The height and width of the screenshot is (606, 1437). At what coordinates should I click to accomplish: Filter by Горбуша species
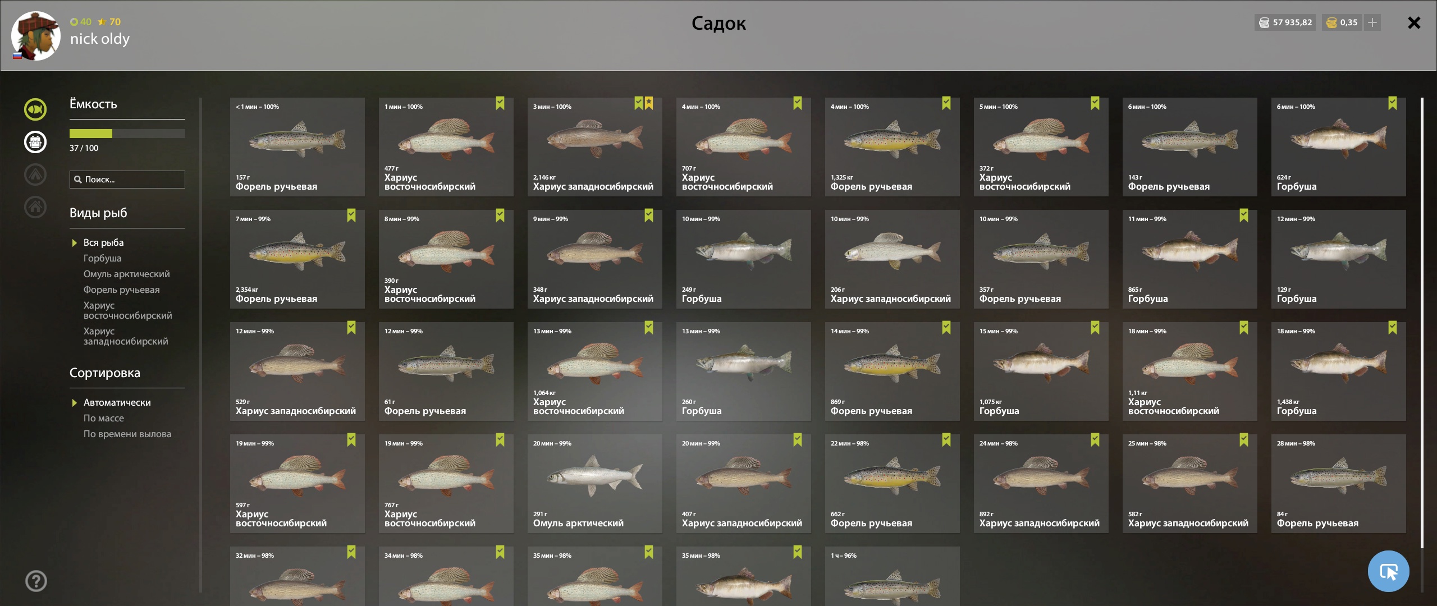102,258
